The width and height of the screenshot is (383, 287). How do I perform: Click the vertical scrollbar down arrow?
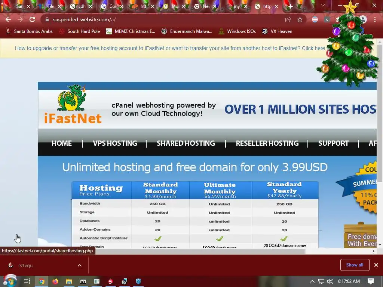coord(380,245)
